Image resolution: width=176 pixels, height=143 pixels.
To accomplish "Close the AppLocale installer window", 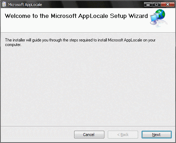I will click(x=168, y=5).
